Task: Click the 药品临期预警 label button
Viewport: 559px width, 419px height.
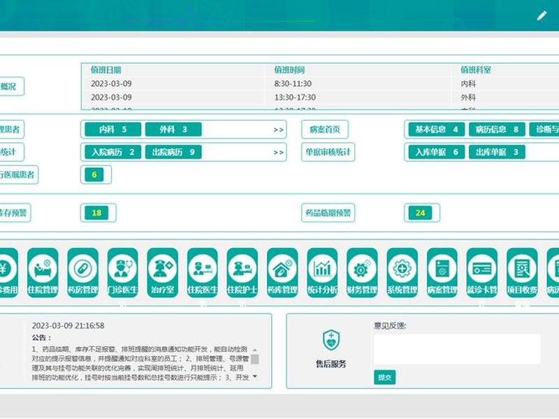Action: pyautogui.click(x=328, y=213)
